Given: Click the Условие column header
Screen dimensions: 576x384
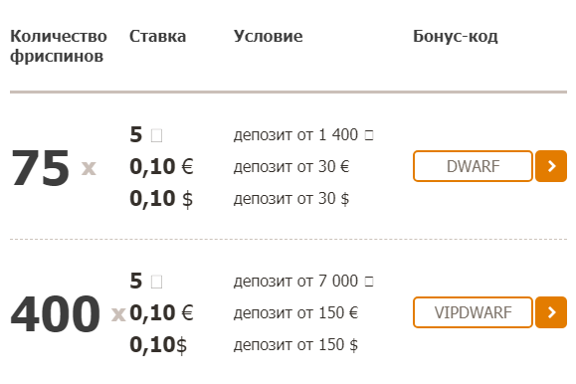Looking at the screenshot, I should 269,37.
